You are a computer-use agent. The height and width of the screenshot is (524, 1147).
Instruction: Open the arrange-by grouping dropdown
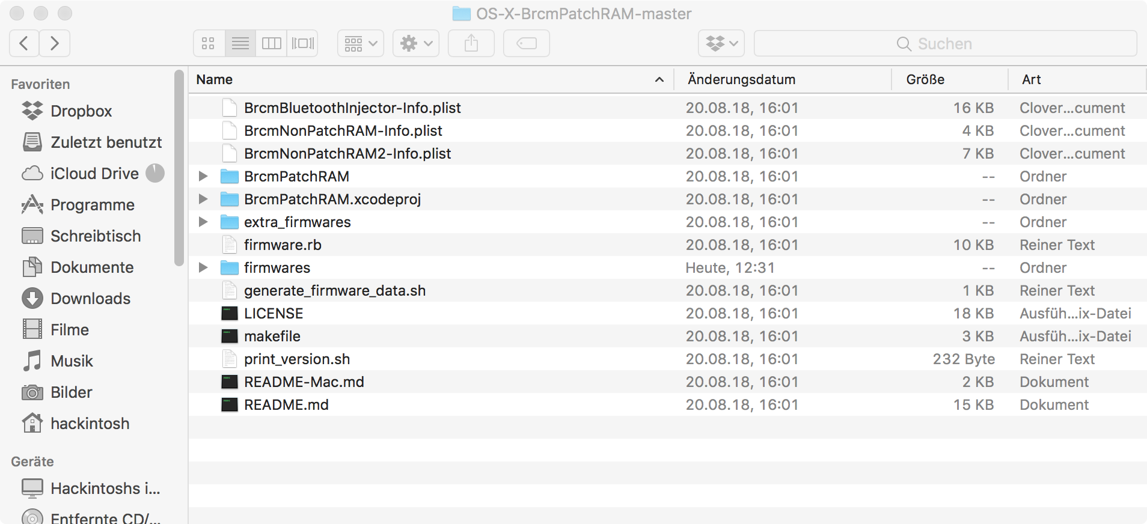pos(361,43)
